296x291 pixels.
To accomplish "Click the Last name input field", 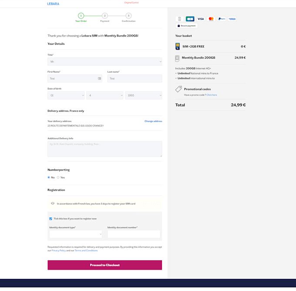I will pos(135,79).
